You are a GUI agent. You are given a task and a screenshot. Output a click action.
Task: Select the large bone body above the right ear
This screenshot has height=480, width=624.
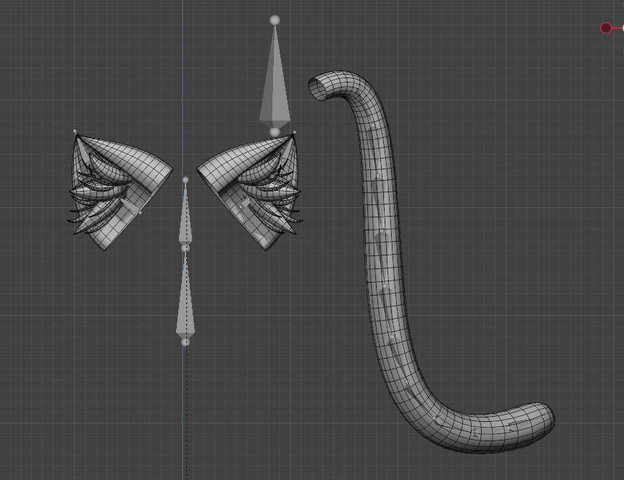275,75
